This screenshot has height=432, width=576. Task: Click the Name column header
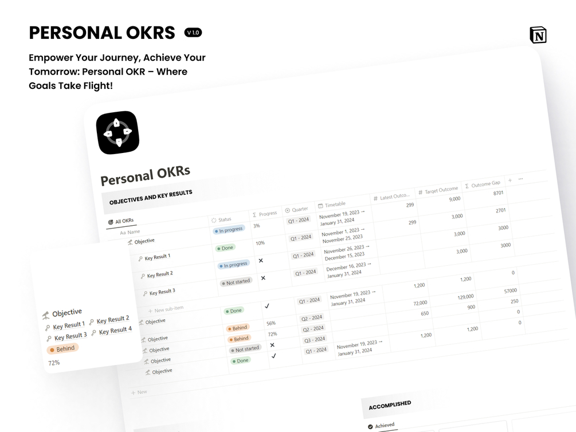(130, 232)
